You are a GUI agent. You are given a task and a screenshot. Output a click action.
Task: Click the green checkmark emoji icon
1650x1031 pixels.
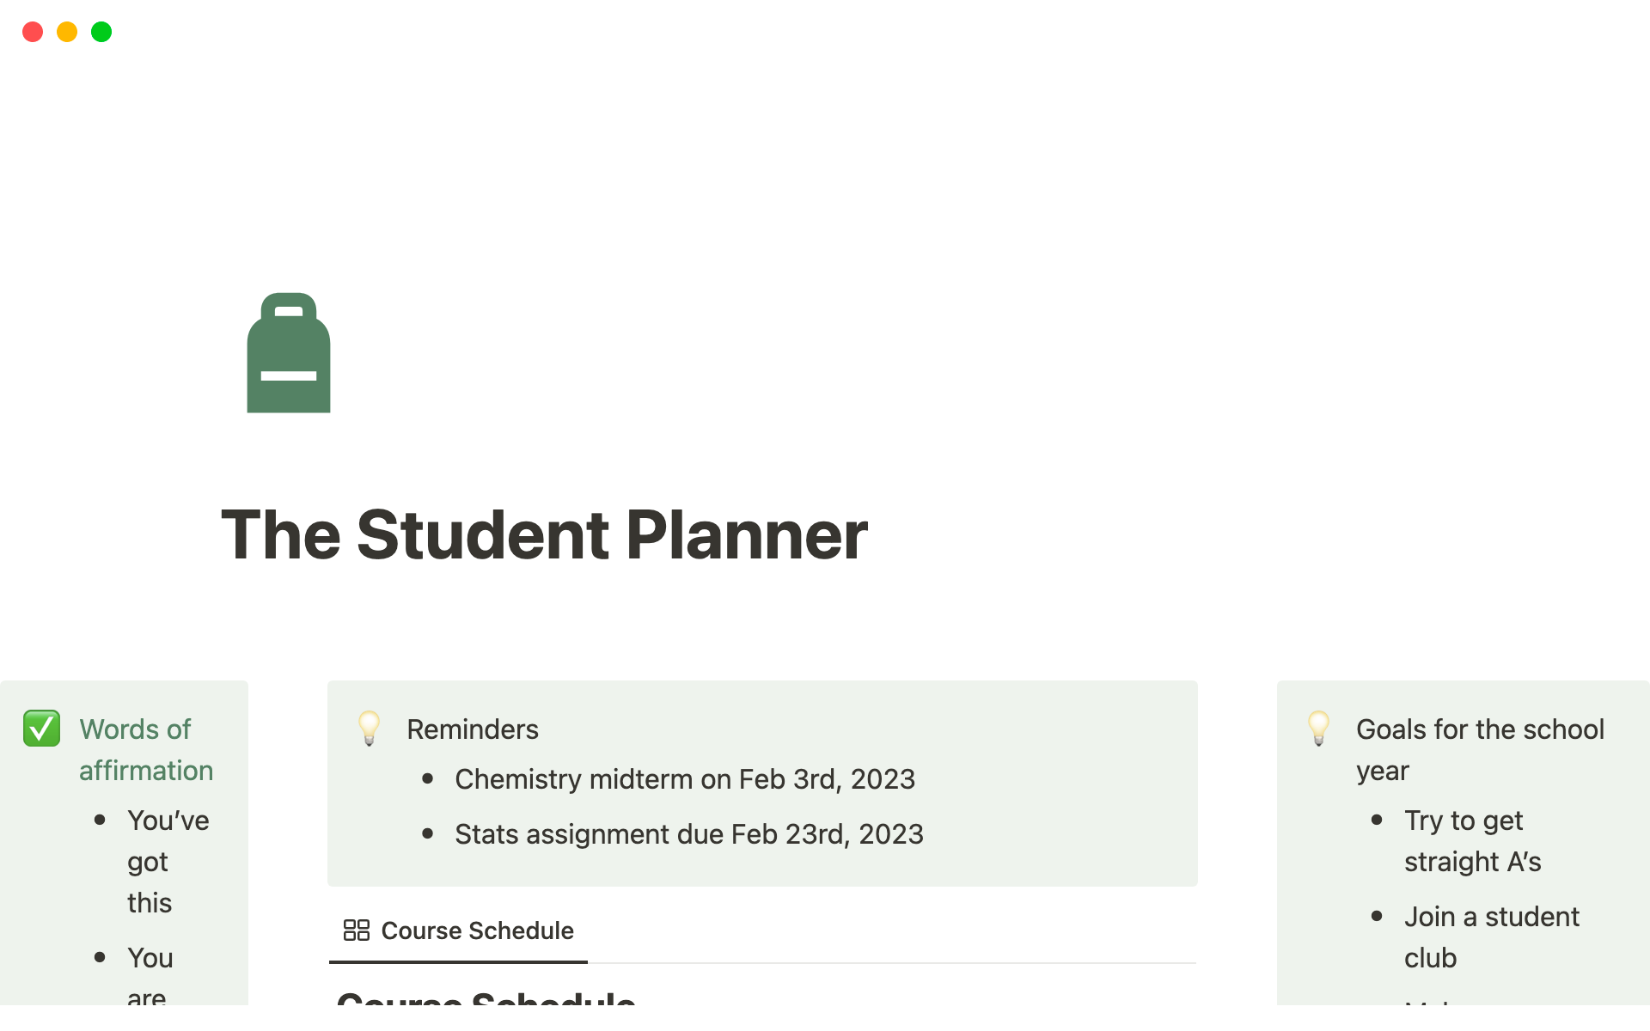pyautogui.click(x=41, y=729)
